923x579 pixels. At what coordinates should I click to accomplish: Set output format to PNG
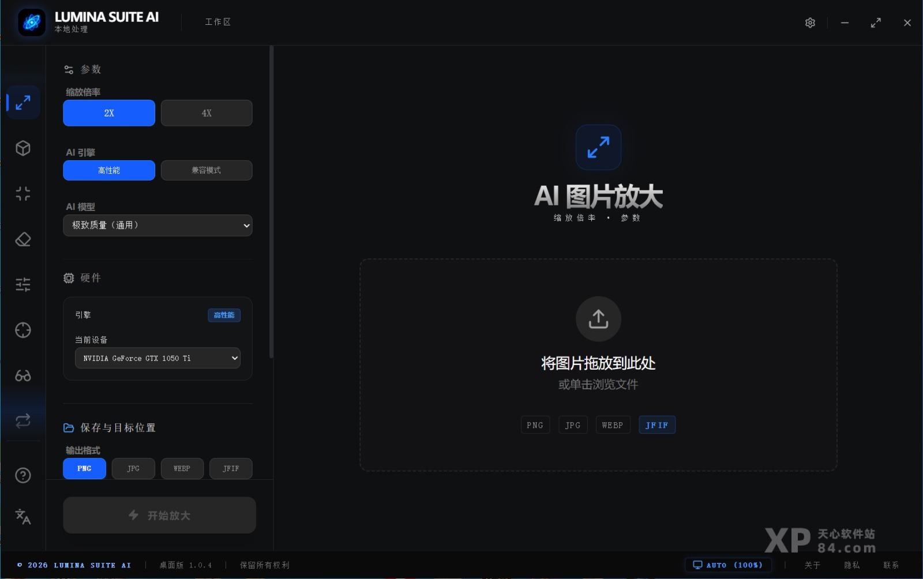point(84,469)
